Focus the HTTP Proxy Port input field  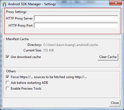pos(76,25)
